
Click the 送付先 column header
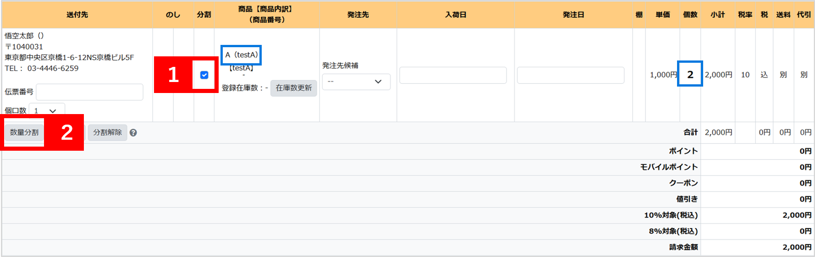click(x=77, y=15)
